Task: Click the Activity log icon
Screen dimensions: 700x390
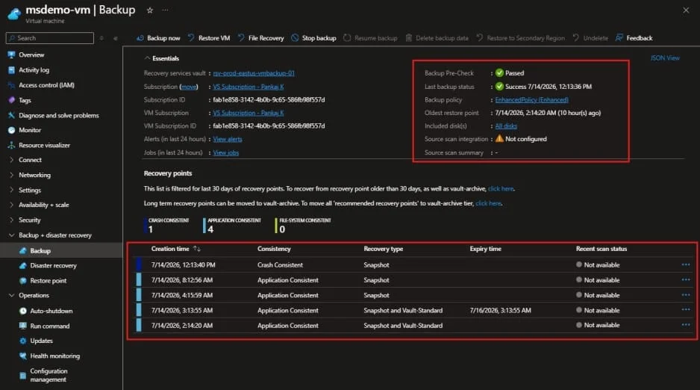Action: pyautogui.click(x=12, y=70)
